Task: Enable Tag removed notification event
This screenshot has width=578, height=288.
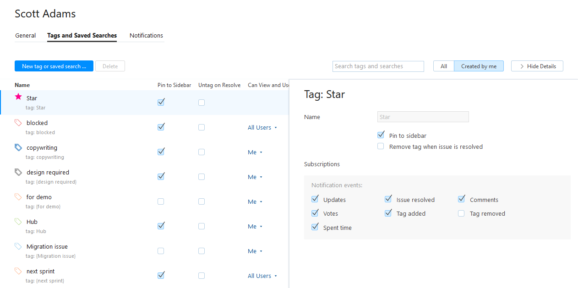Action: point(461,213)
